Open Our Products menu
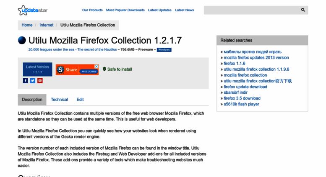Image resolution: width=326 pixels, height=177 pixels. coord(92,10)
